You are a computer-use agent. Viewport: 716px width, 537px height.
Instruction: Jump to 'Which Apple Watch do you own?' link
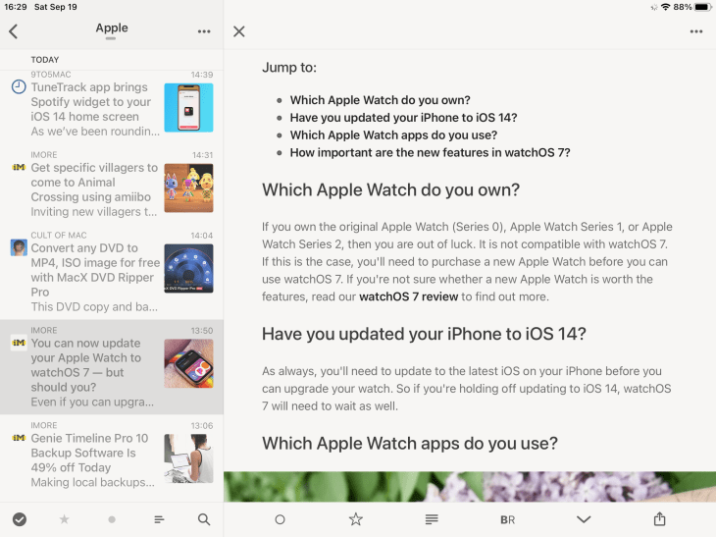(380, 100)
